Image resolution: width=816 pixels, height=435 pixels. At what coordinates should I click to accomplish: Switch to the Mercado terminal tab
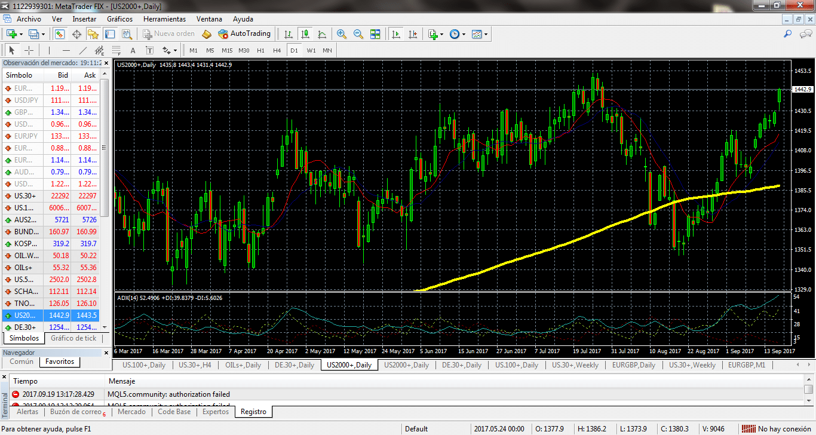pos(131,412)
